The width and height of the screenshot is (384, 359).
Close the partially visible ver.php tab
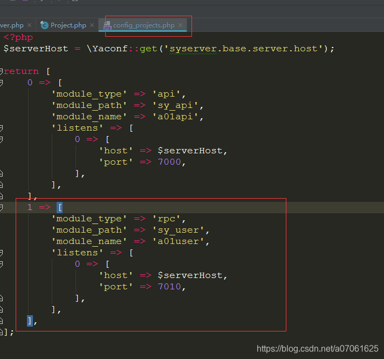click(29, 25)
